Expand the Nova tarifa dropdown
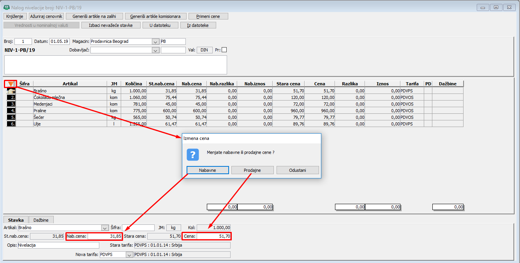 coord(129,255)
